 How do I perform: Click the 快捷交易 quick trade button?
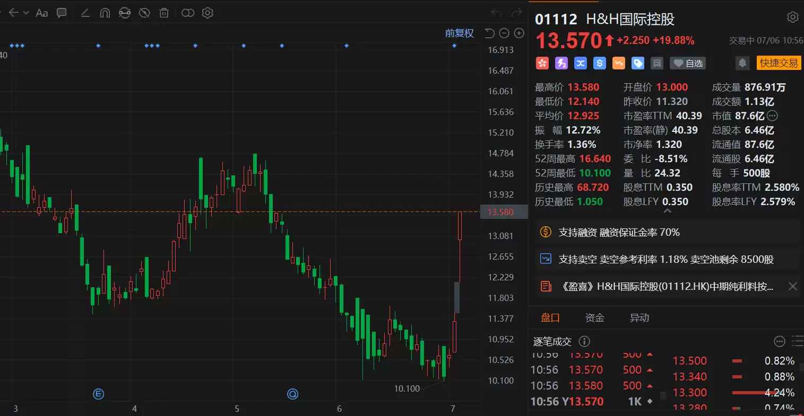[x=779, y=63]
